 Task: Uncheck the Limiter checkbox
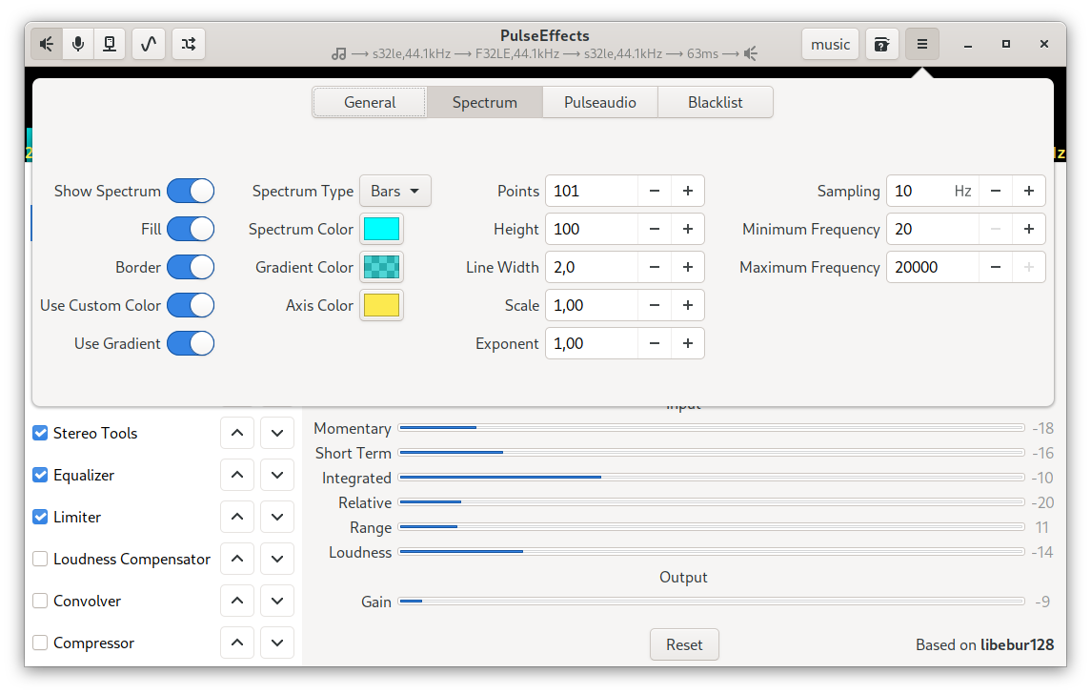[x=40, y=517]
